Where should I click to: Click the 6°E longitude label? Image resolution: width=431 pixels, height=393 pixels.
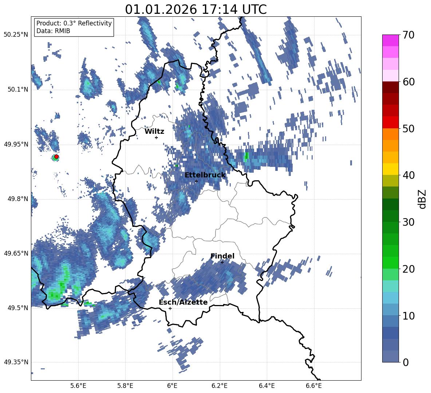[x=172, y=386]
